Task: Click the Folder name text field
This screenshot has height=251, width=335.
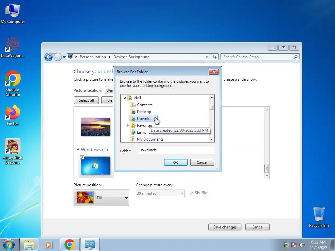Action: click(176, 150)
